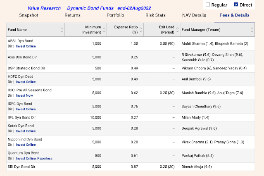Image resolution: width=264 pixels, height=176 pixels.
Task: Sort by Fund Manager Tenure arrows
Action: coord(252,30)
